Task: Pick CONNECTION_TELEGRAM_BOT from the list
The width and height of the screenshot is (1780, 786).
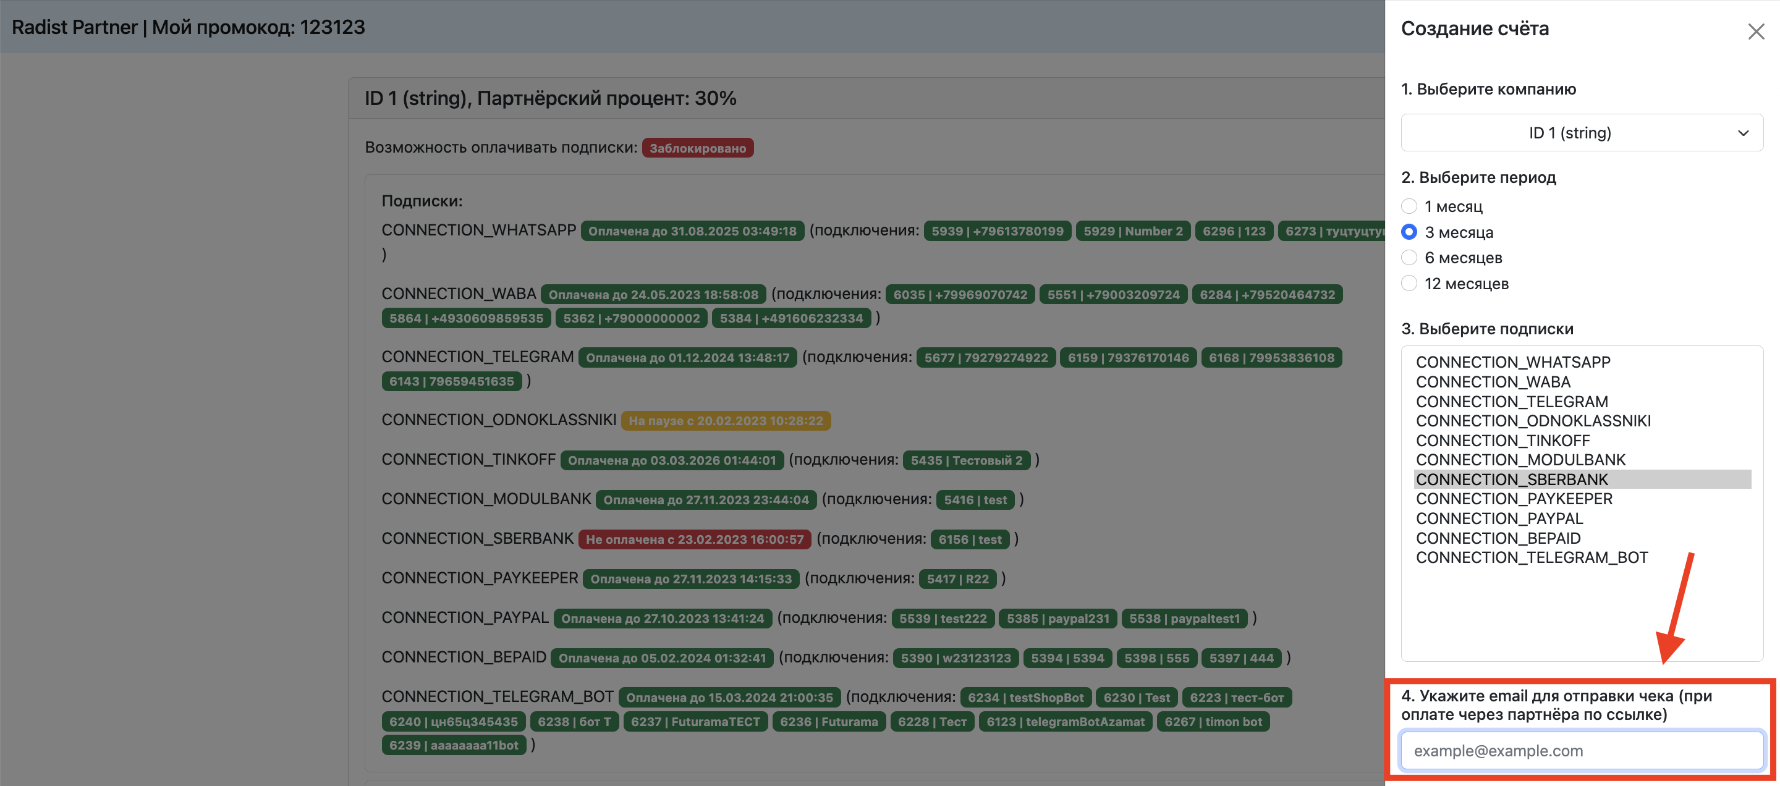Action: tap(1532, 557)
